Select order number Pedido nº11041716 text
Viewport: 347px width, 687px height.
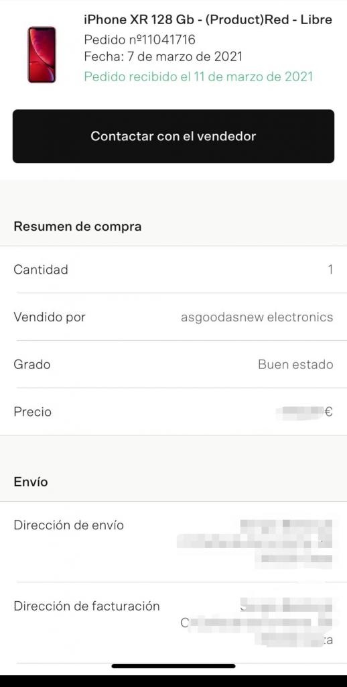(139, 40)
